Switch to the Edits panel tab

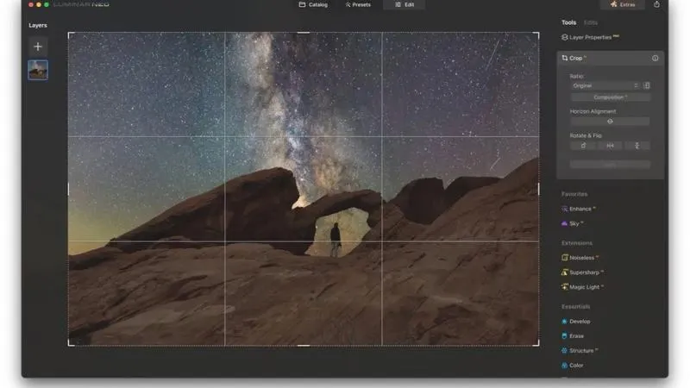591,22
